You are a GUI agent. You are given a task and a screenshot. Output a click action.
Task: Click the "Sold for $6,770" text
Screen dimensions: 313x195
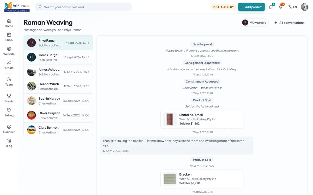click(190, 183)
